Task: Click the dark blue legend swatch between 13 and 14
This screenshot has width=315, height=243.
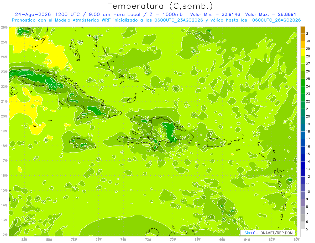Action: point(303,165)
